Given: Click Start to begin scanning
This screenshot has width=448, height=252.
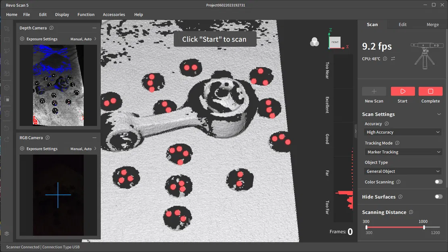Looking at the screenshot, I should pos(402,92).
